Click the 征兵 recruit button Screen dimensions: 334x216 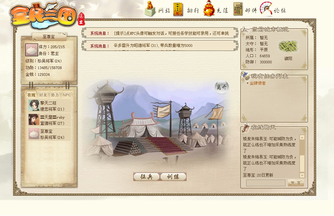pos(147,177)
